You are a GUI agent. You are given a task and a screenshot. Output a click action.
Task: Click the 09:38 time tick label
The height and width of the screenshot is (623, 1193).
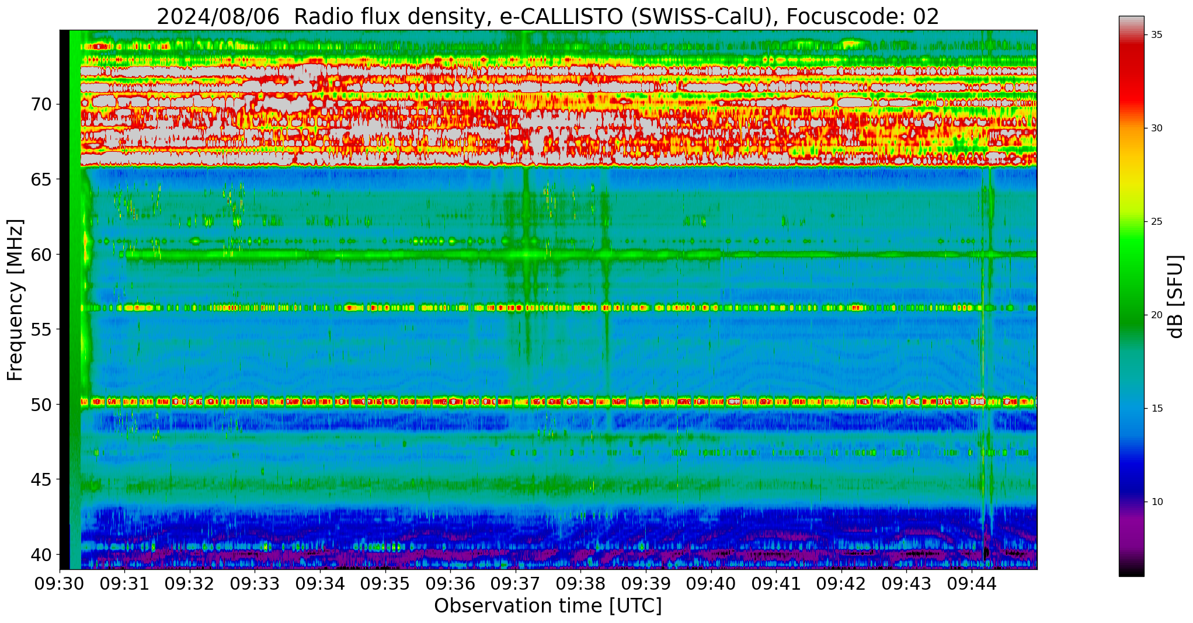[580, 584]
